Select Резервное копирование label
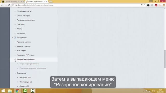 click(x=26, y=59)
